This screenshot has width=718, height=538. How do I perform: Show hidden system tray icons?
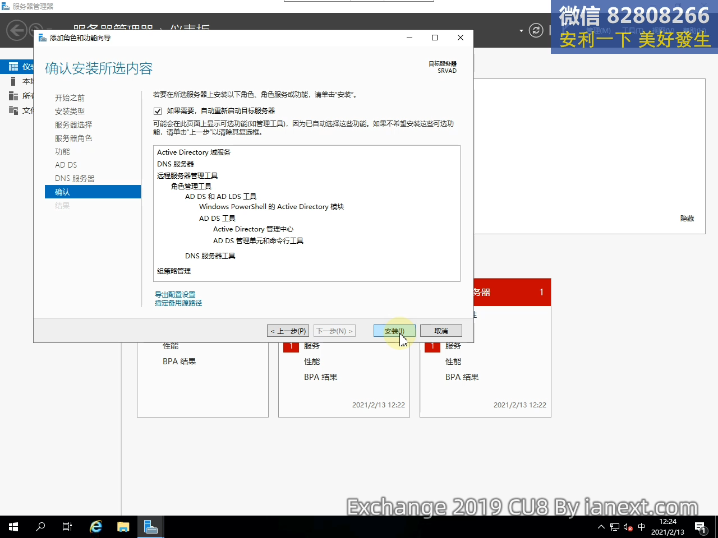point(601,527)
